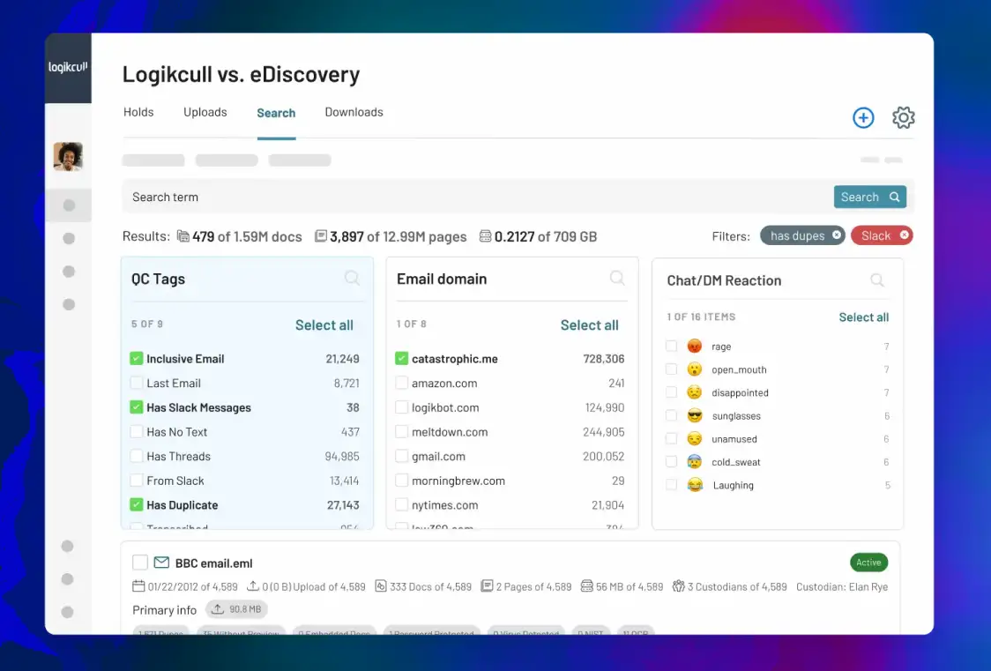The image size is (991, 671).
Task: Search within QC Tags panel
Action: [x=352, y=278]
